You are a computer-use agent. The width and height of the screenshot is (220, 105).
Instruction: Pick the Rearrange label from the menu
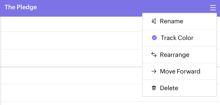pos(175,55)
